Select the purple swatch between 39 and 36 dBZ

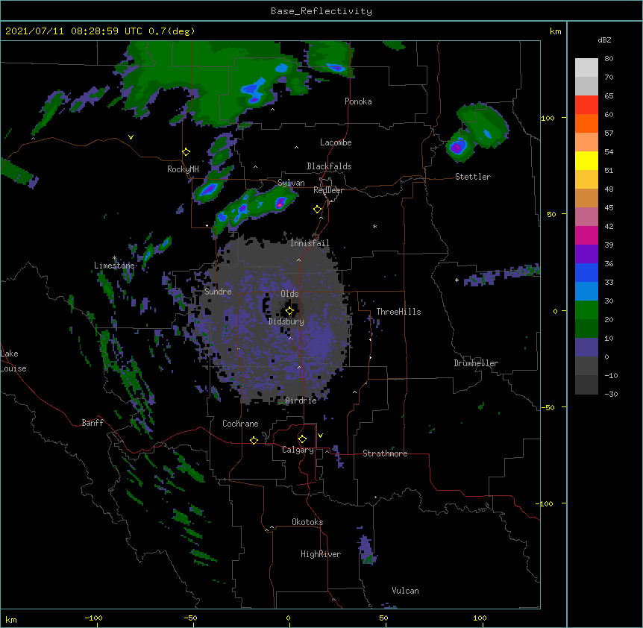[x=586, y=254]
